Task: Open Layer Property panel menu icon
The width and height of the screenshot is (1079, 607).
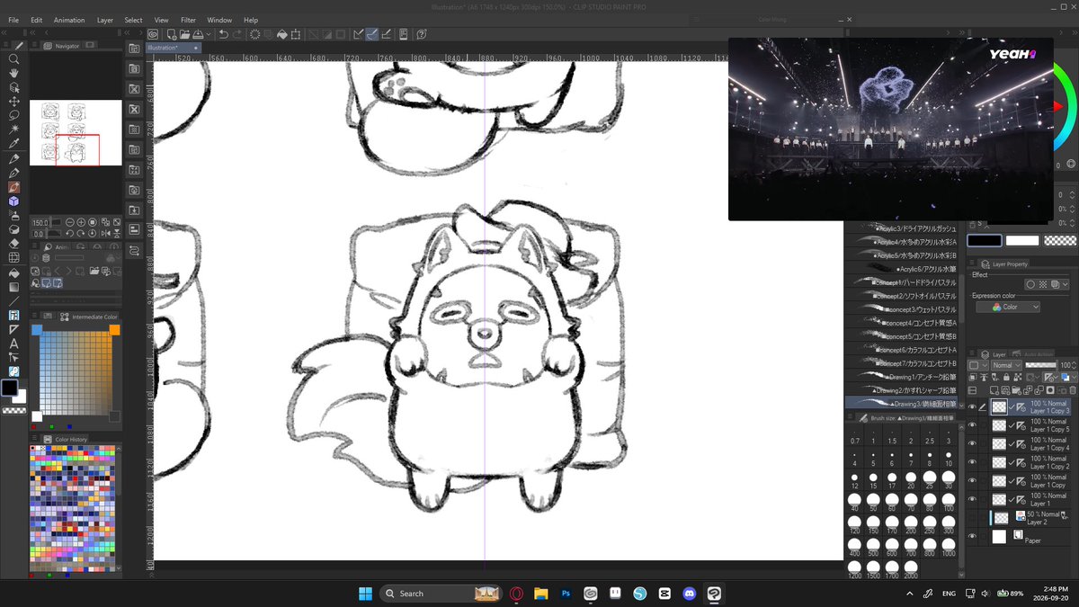Action: pyautogui.click(x=971, y=263)
